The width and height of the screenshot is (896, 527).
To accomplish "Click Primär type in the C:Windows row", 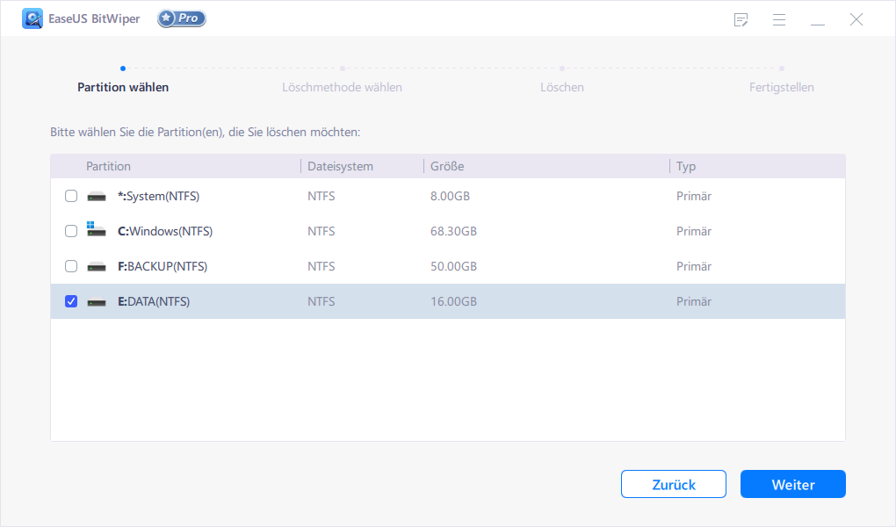I will (694, 231).
